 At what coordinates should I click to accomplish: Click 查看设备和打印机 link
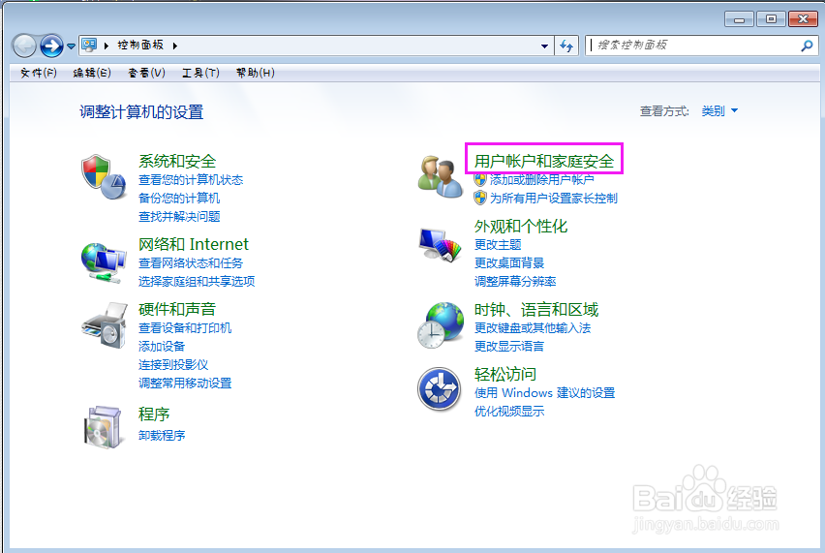pos(185,328)
